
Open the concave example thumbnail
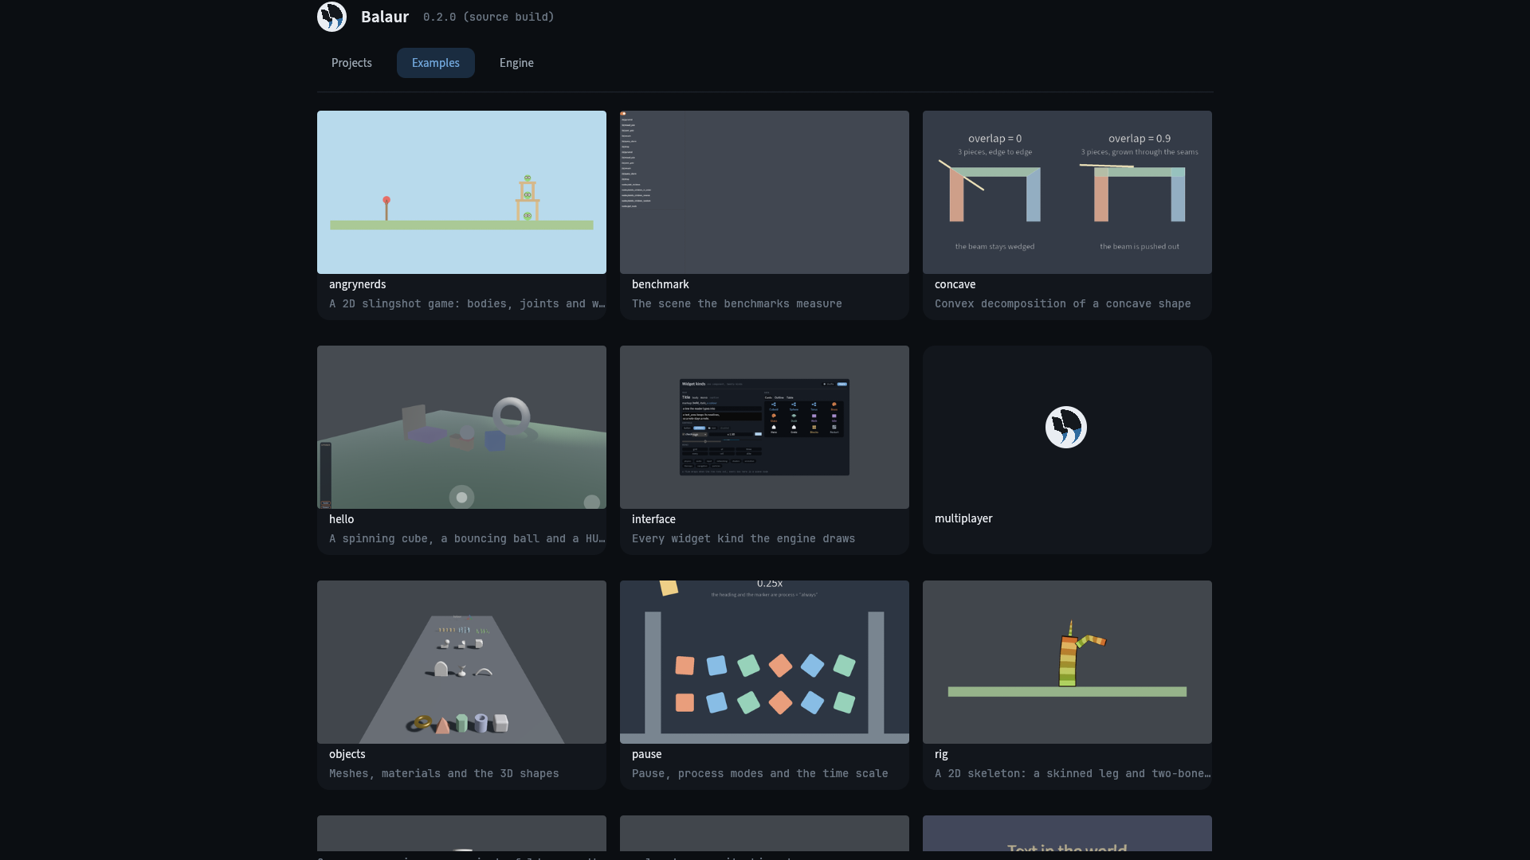(x=1067, y=192)
